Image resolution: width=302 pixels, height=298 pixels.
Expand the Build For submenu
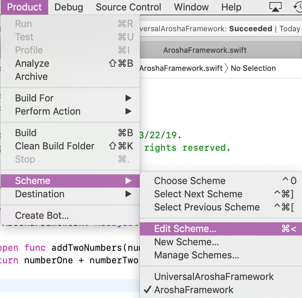coord(70,98)
